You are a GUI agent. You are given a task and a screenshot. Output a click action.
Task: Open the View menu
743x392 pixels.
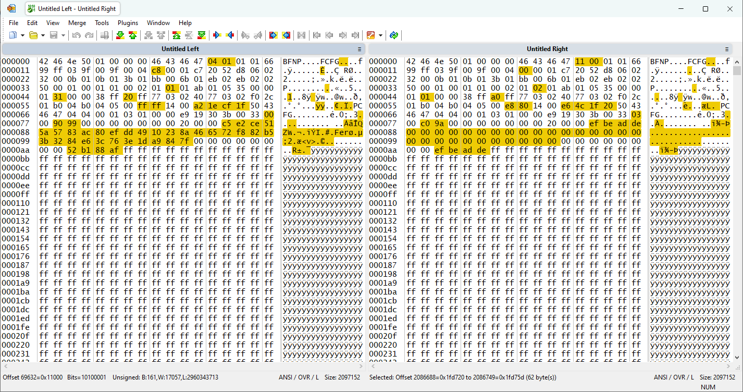(53, 23)
